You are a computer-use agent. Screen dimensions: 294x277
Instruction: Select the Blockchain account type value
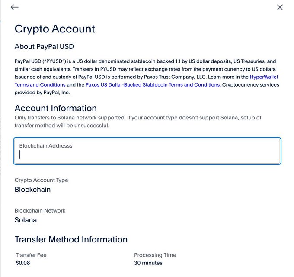[33, 190]
